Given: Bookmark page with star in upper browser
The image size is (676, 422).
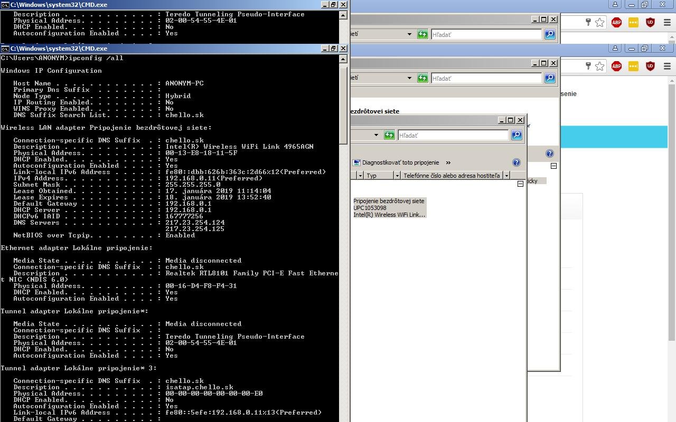Looking at the screenshot, I should tap(599, 22).
